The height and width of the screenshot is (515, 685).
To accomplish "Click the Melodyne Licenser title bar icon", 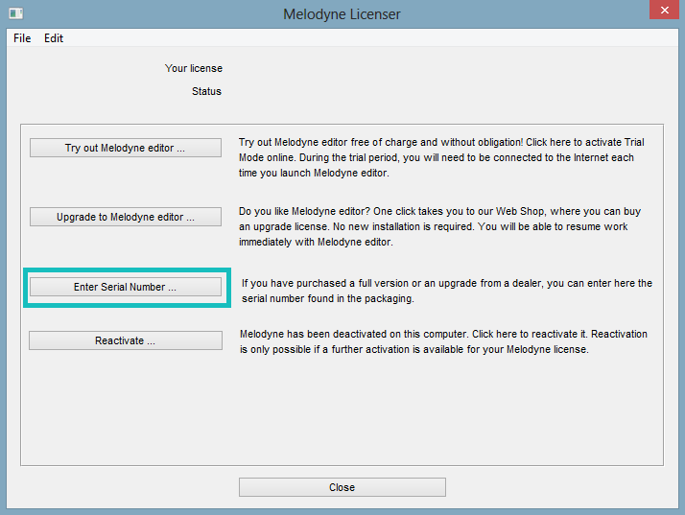I will [15, 13].
